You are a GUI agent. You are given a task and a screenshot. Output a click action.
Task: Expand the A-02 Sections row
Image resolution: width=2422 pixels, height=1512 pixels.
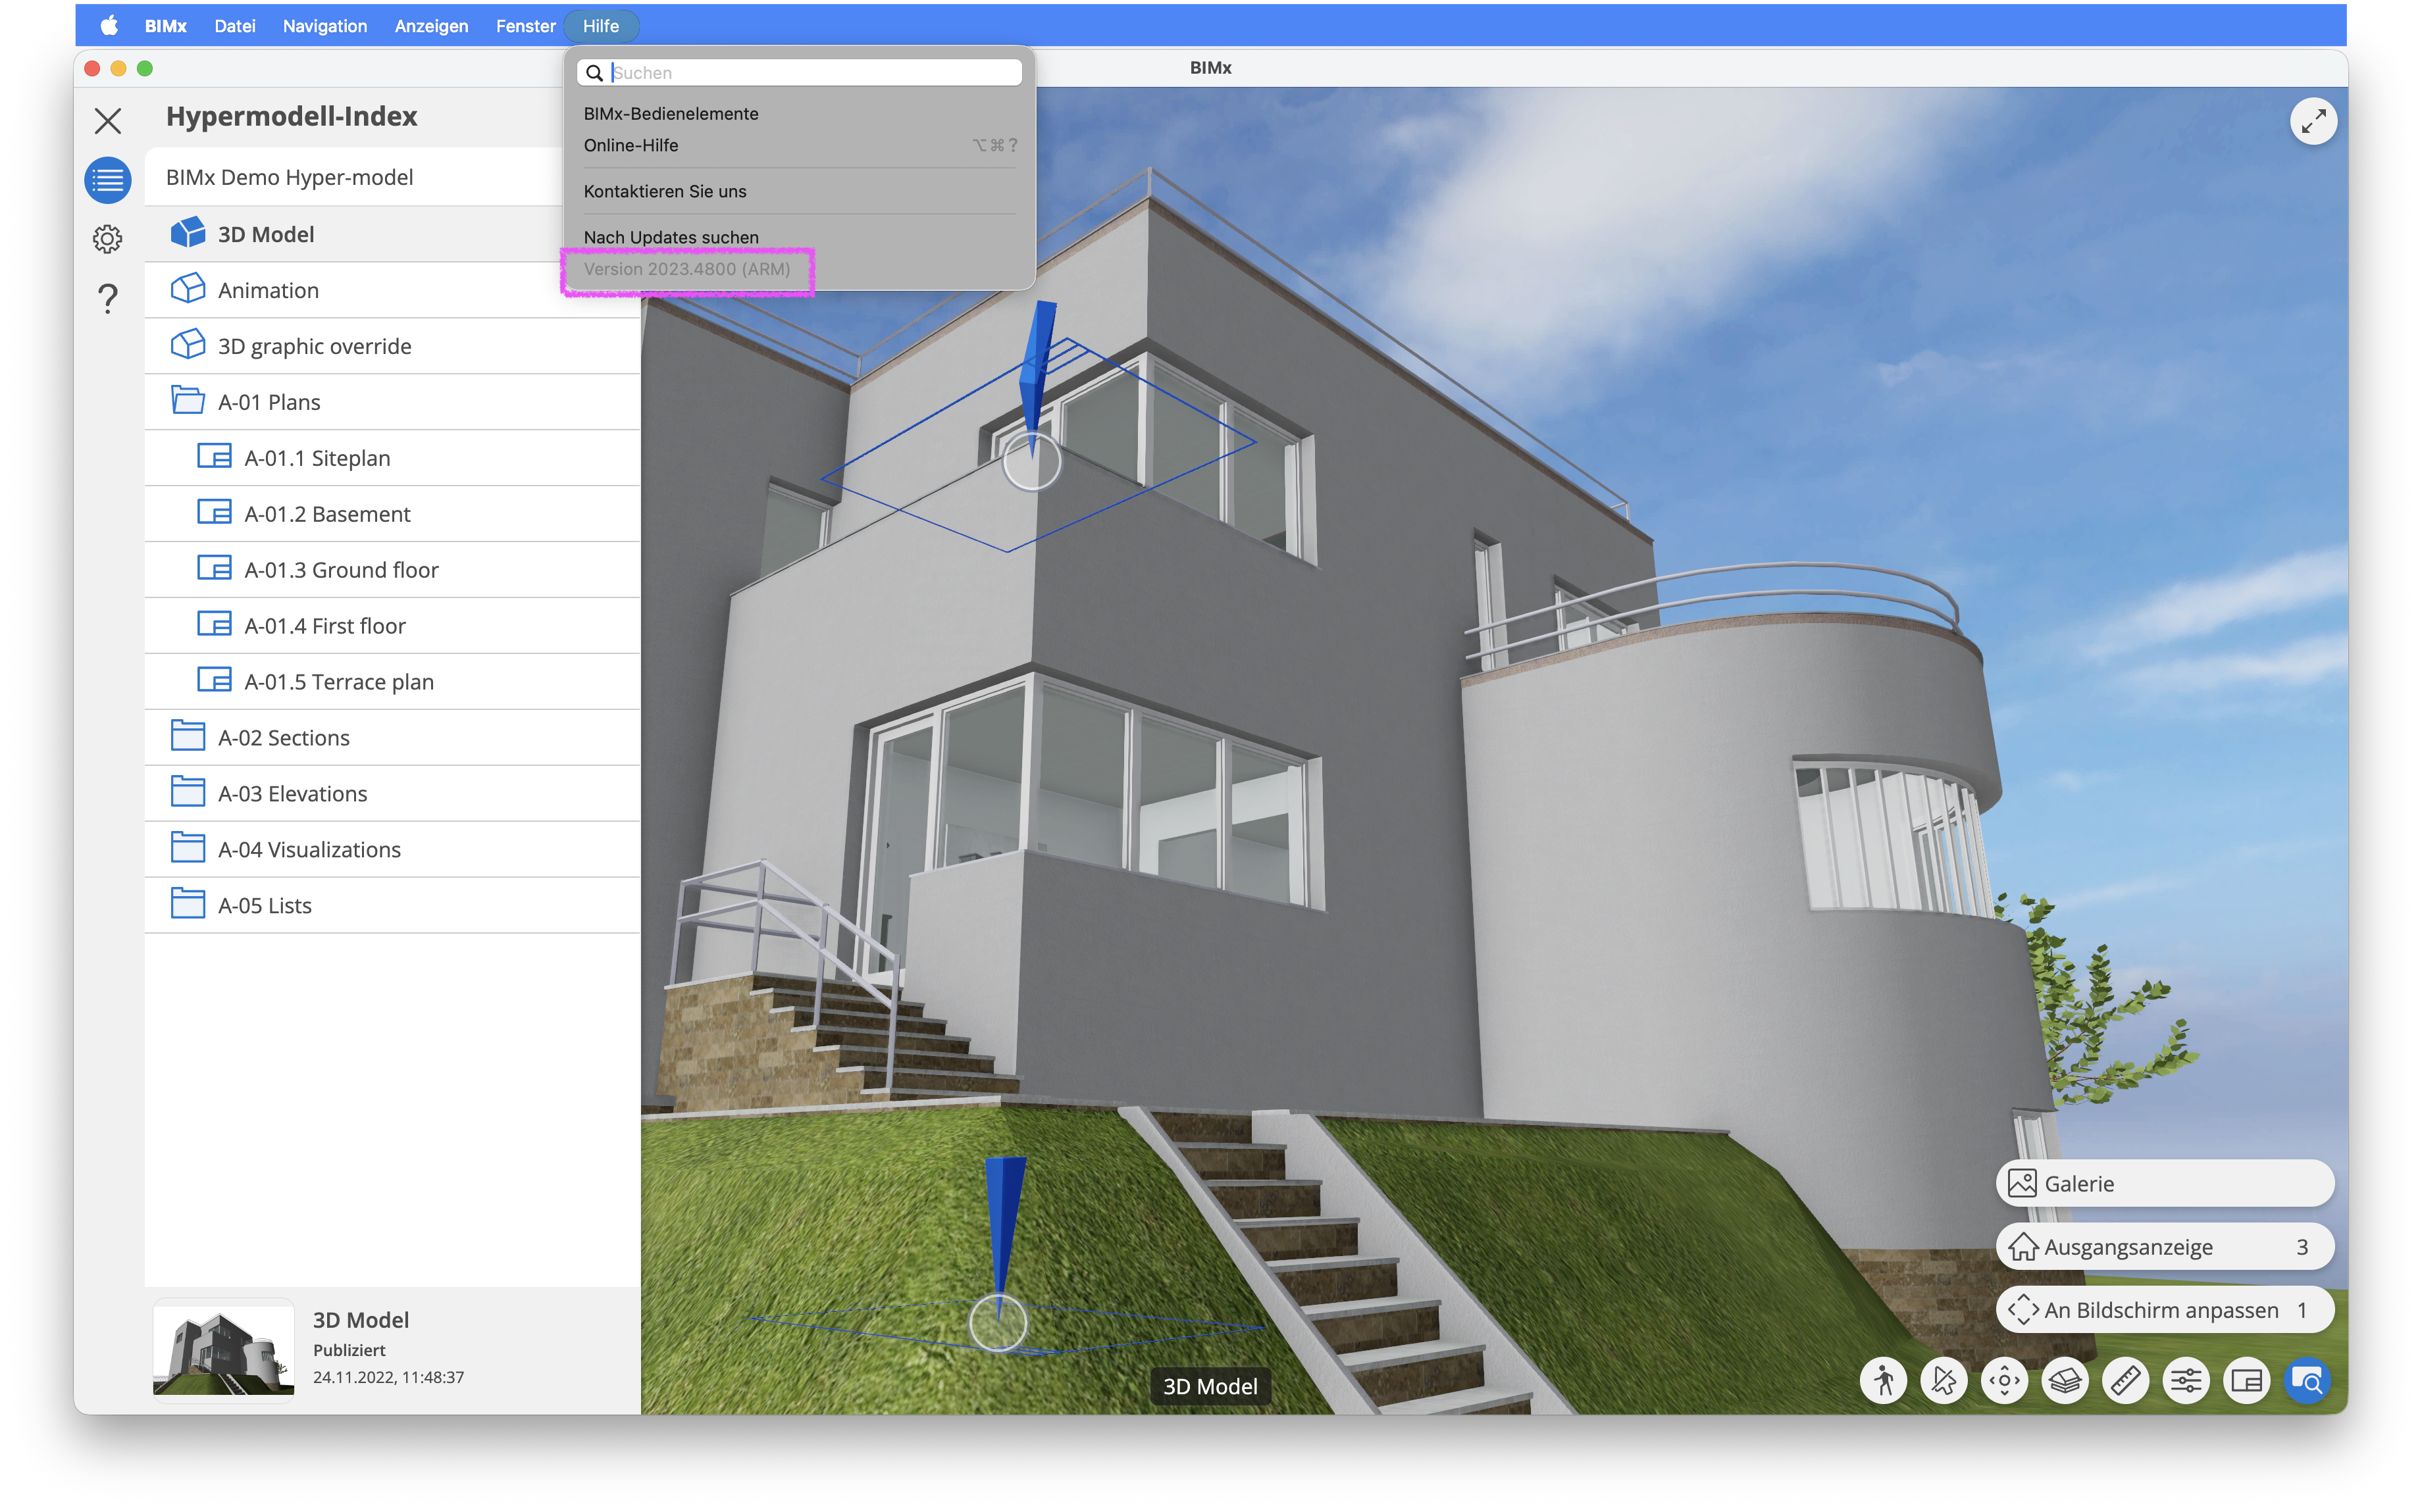[392, 738]
